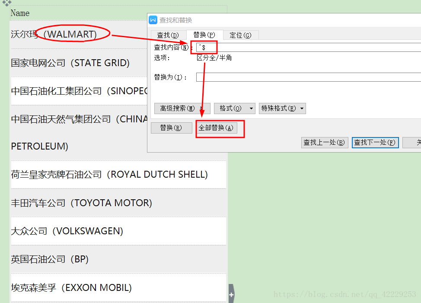The height and width of the screenshot is (303, 421).
Task: Click the 替换为 input field
Action: pos(309,77)
